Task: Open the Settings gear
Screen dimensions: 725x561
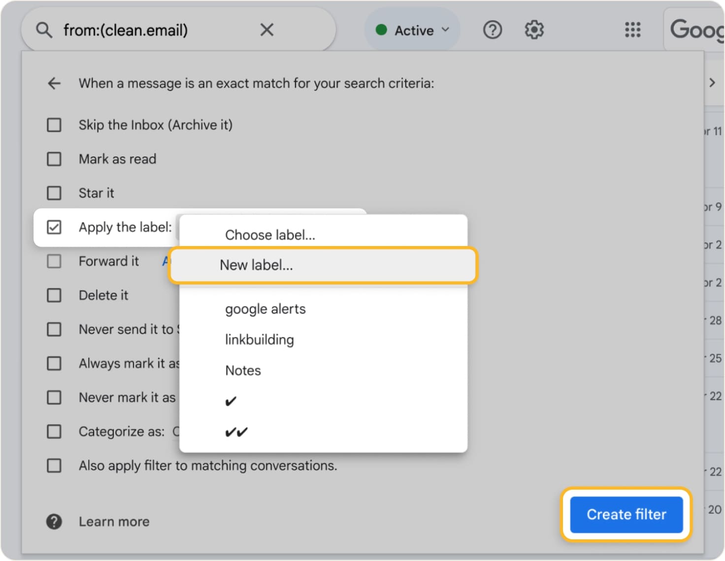Action: tap(533, 30)
